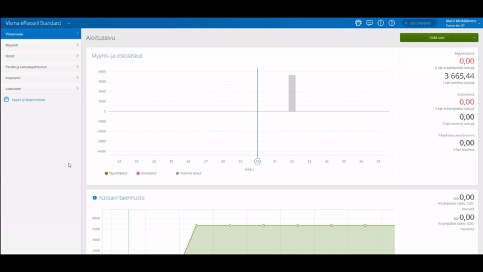483x272 pixels.
Task: Click the exclamation notification icon
Action: coord(381,23)
